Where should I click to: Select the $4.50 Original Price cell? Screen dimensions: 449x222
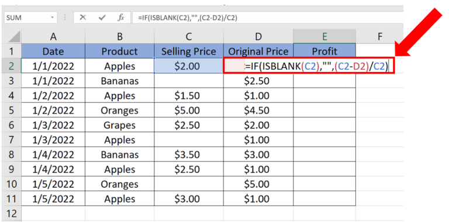[258, 110]
